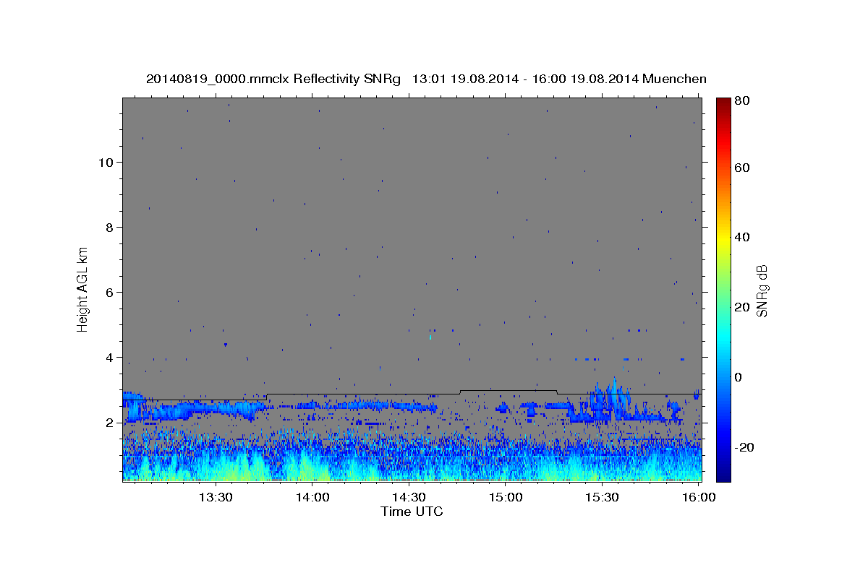The height and width of the screenshot is (578, 868).
Task: Click the colorbar '40' label
Action: (742, 237)
